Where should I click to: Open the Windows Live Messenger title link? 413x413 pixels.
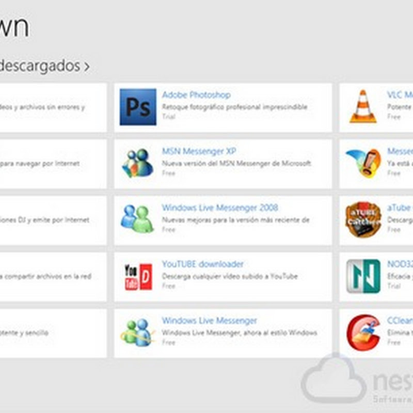click(209, 321)
